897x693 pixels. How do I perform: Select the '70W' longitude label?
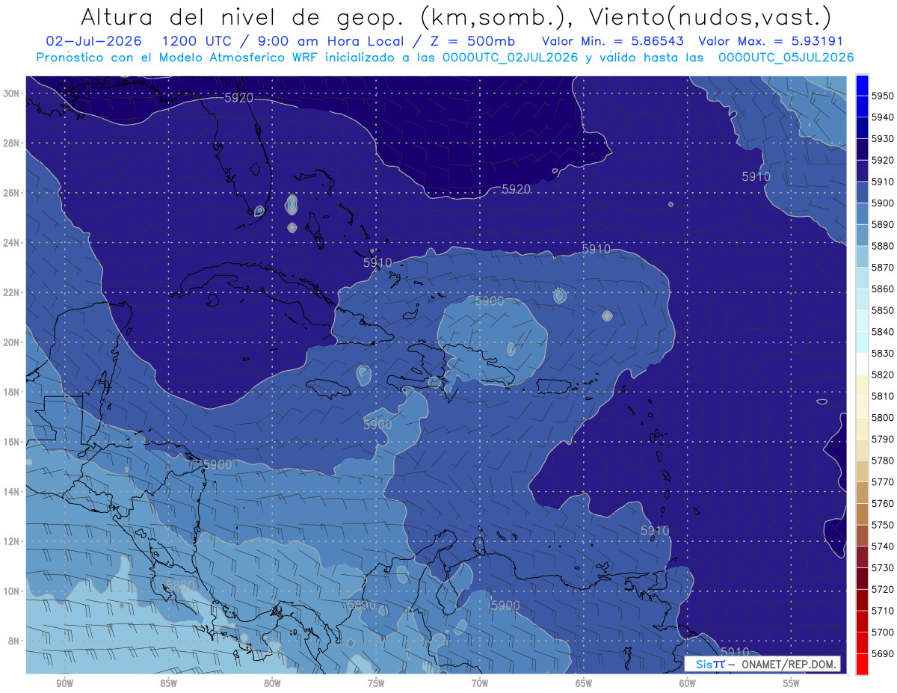(480, 683)
